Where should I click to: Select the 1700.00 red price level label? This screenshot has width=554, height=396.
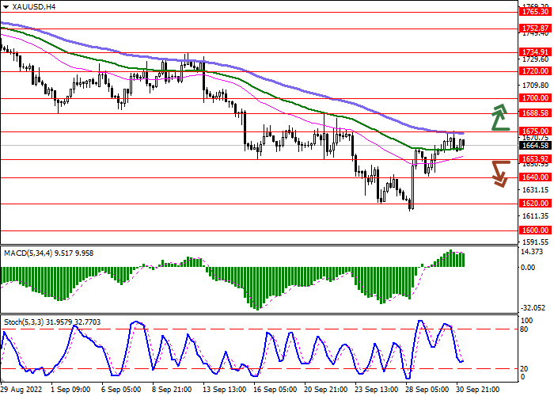click(535, 98)
